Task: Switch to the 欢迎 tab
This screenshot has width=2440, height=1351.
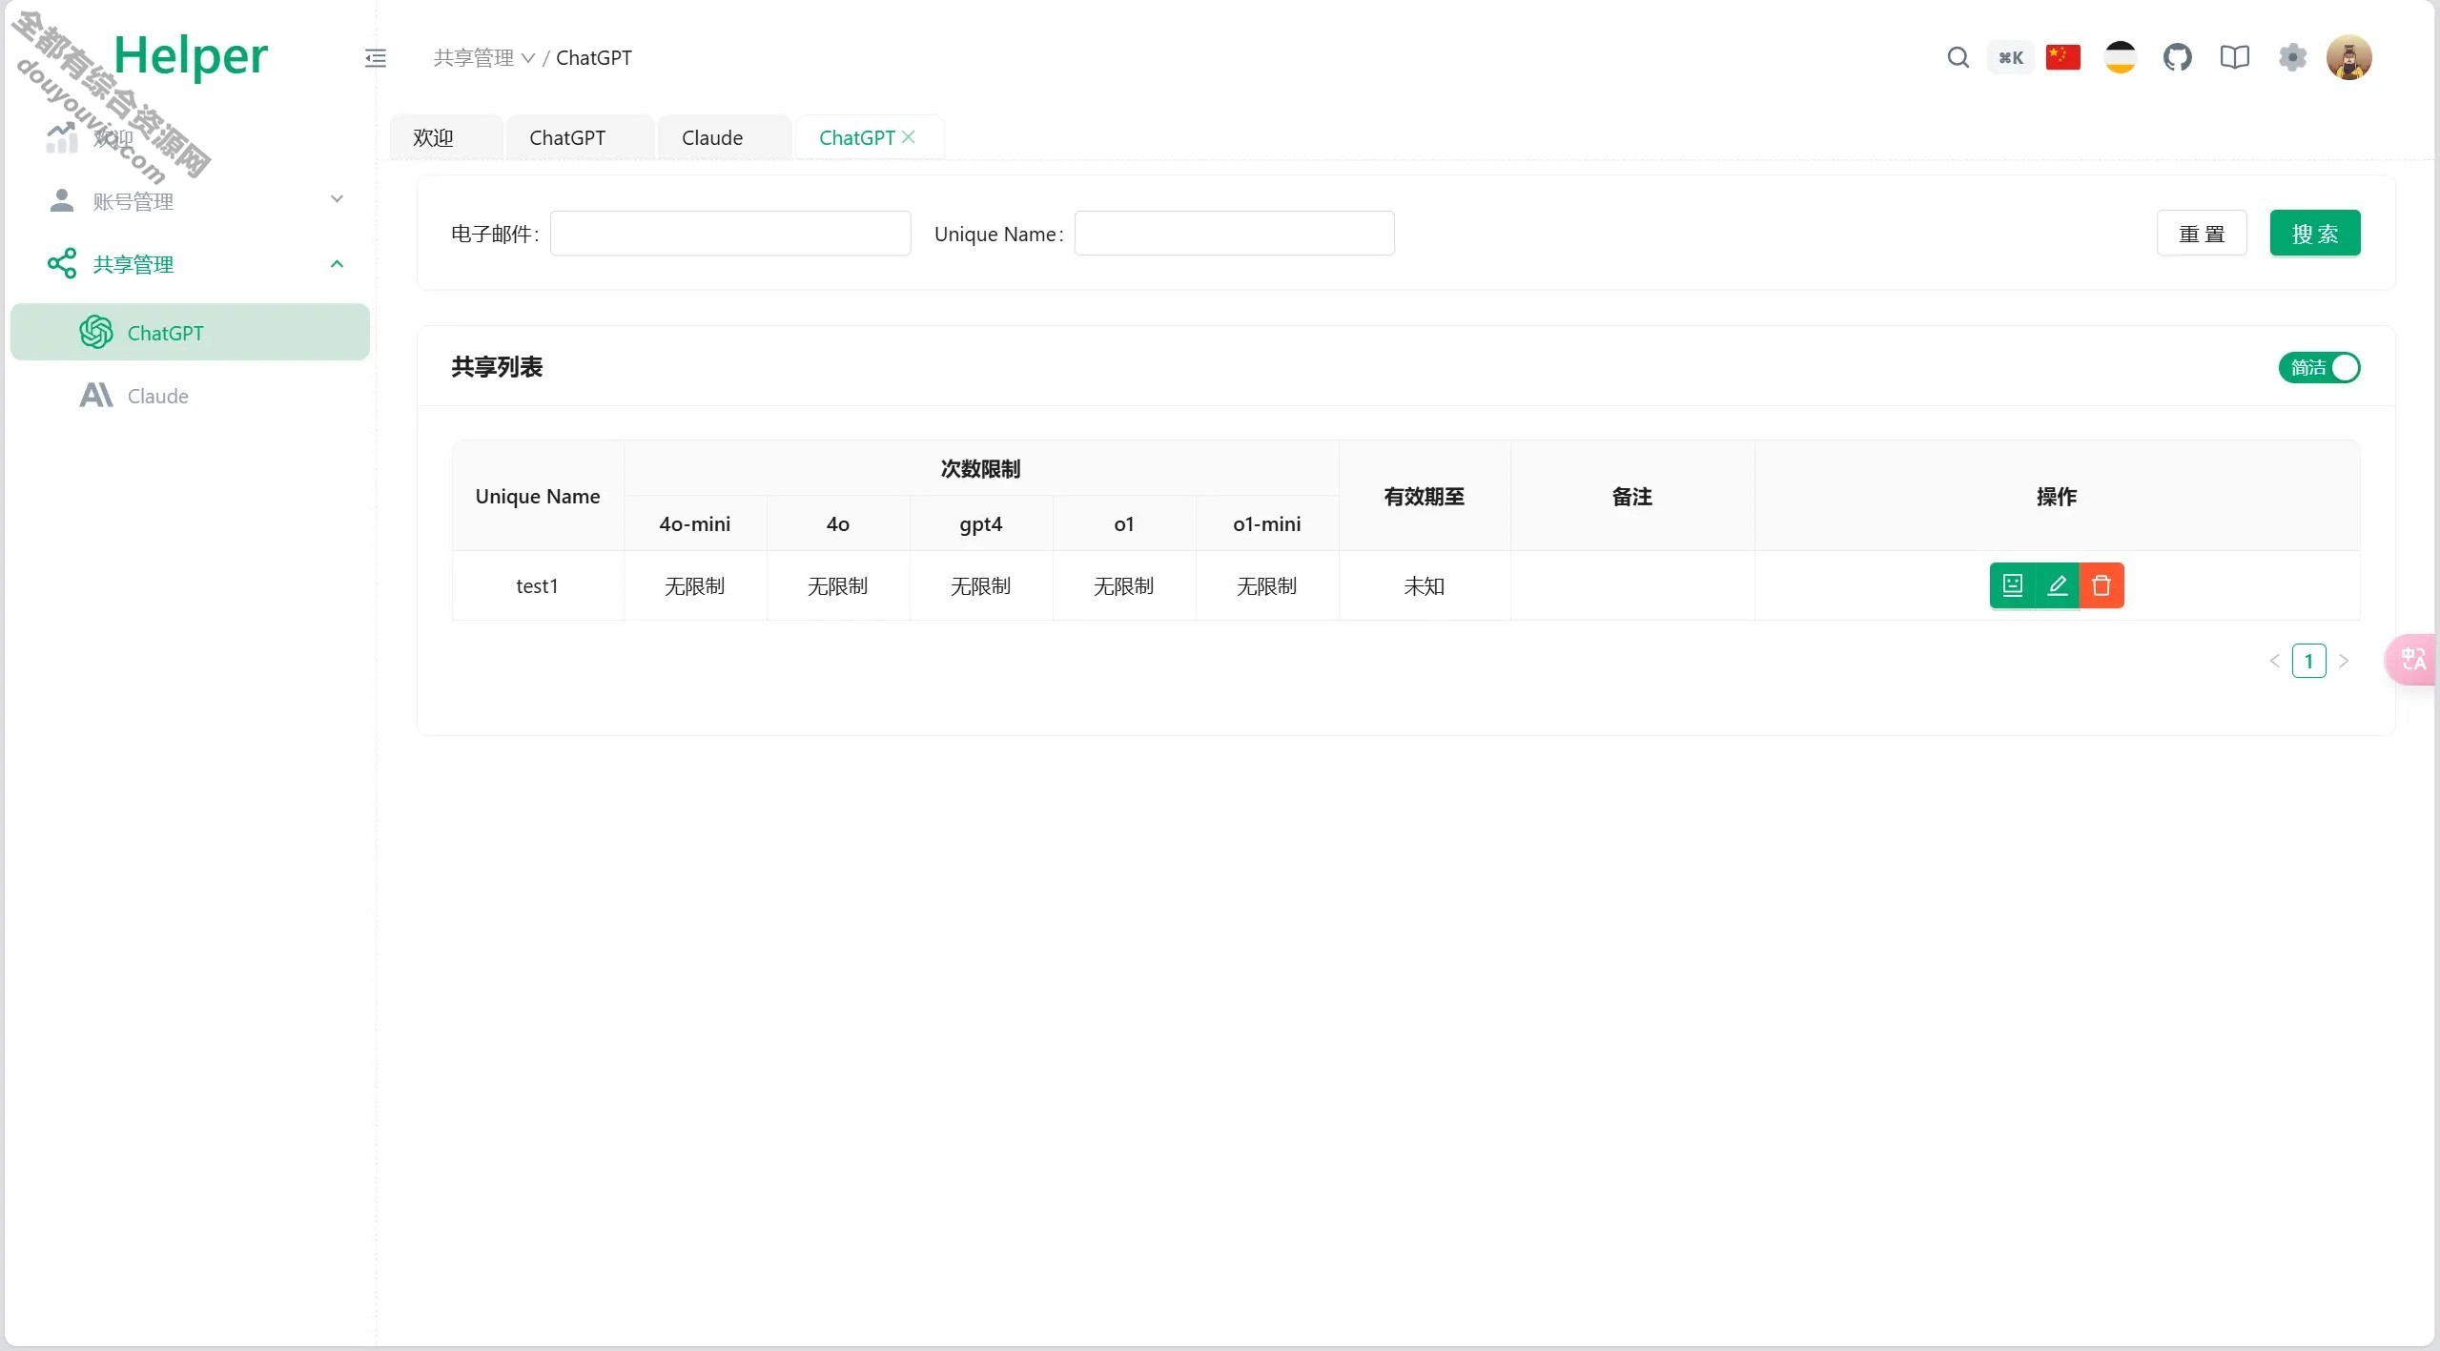Action: click(x=446, y=137)
